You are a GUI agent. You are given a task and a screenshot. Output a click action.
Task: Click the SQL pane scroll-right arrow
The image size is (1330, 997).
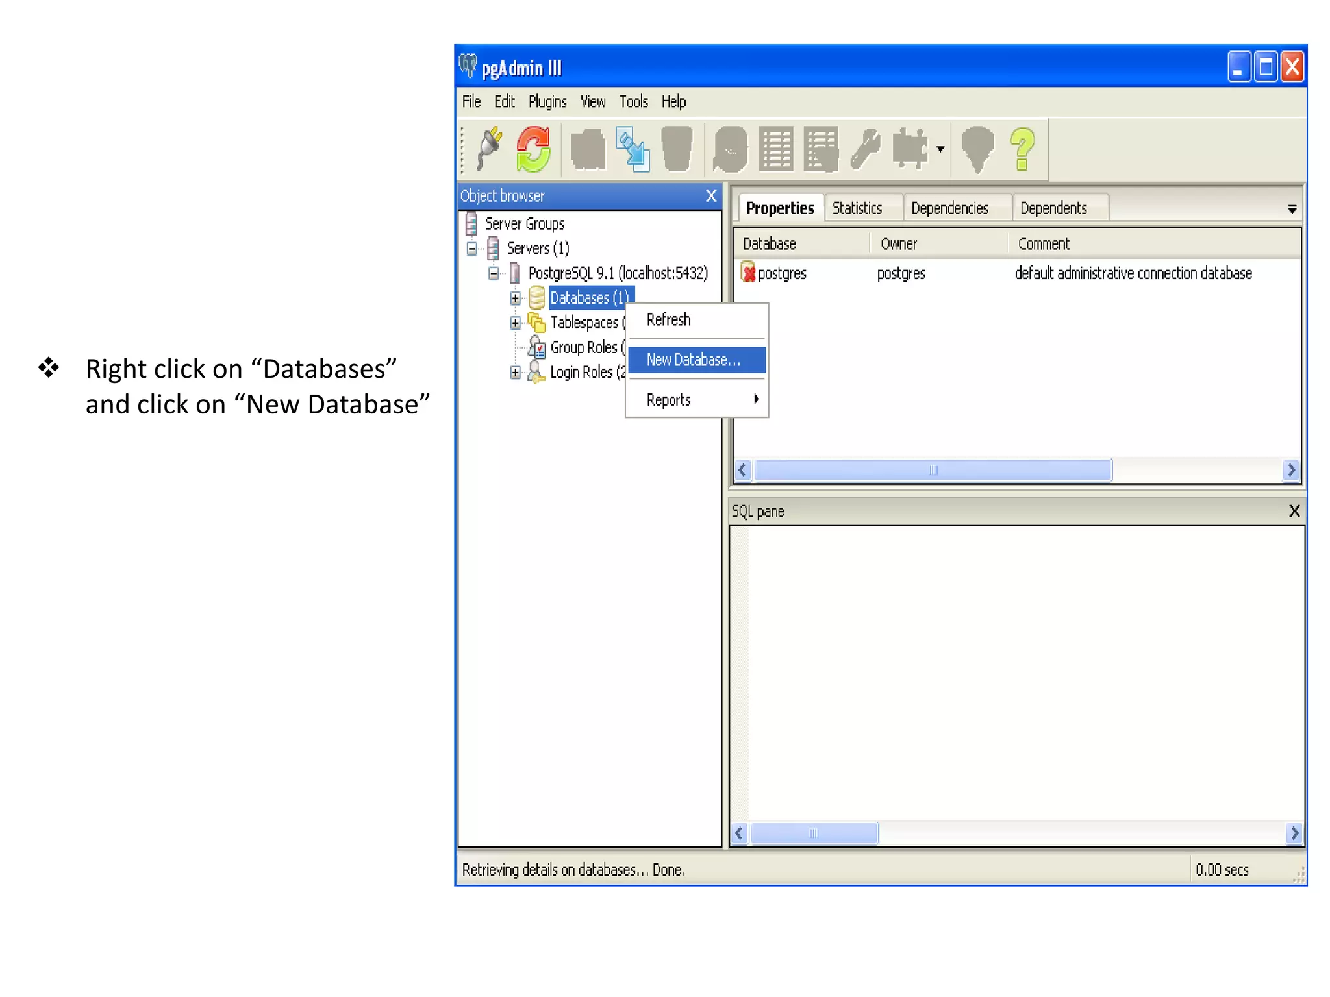[x=1294, y=833]
